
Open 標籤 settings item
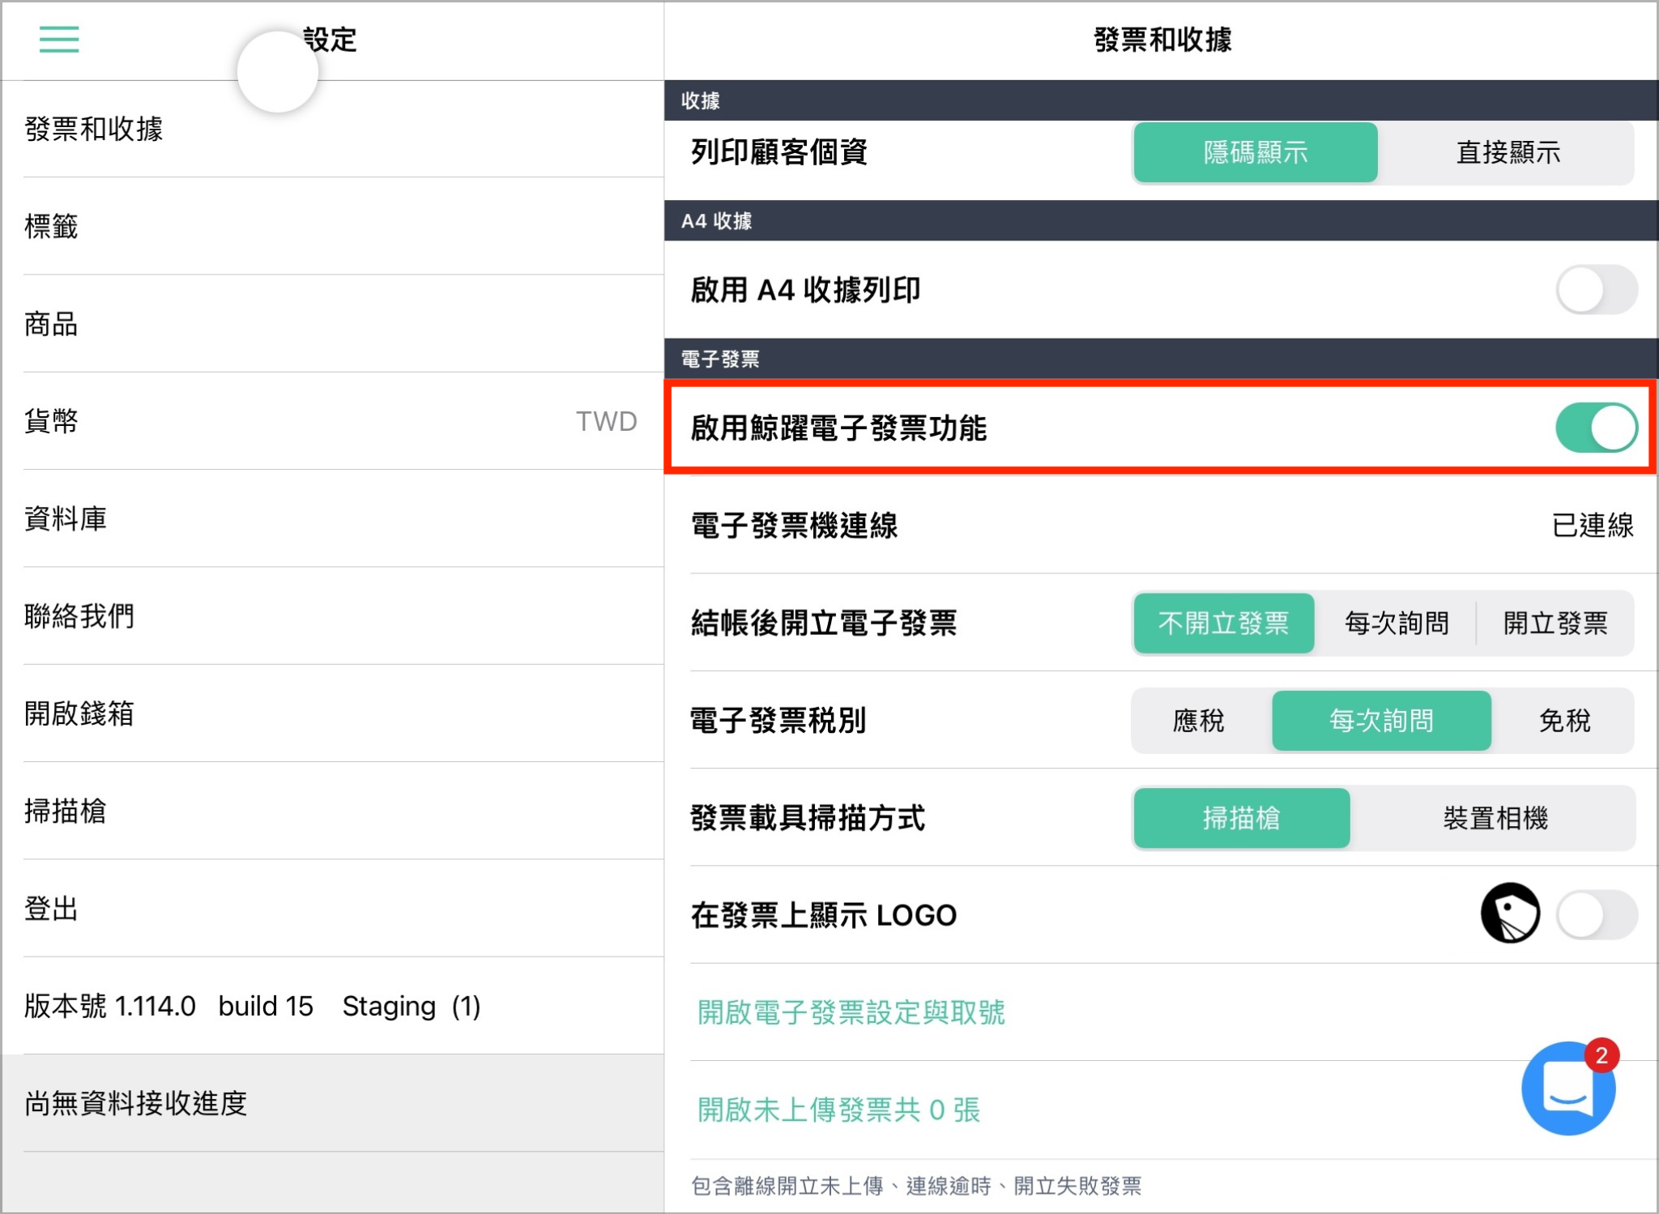tap(332, 227)
